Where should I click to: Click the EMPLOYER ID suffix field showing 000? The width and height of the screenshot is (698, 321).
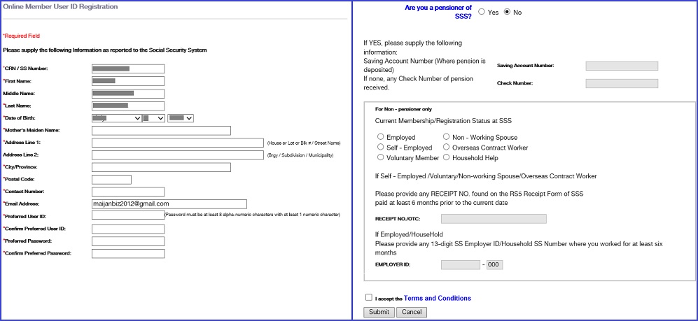494,265
